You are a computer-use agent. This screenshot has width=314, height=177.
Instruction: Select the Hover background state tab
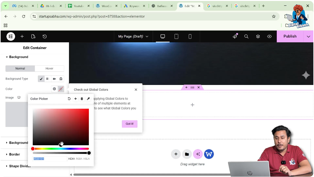coord(49,69)
